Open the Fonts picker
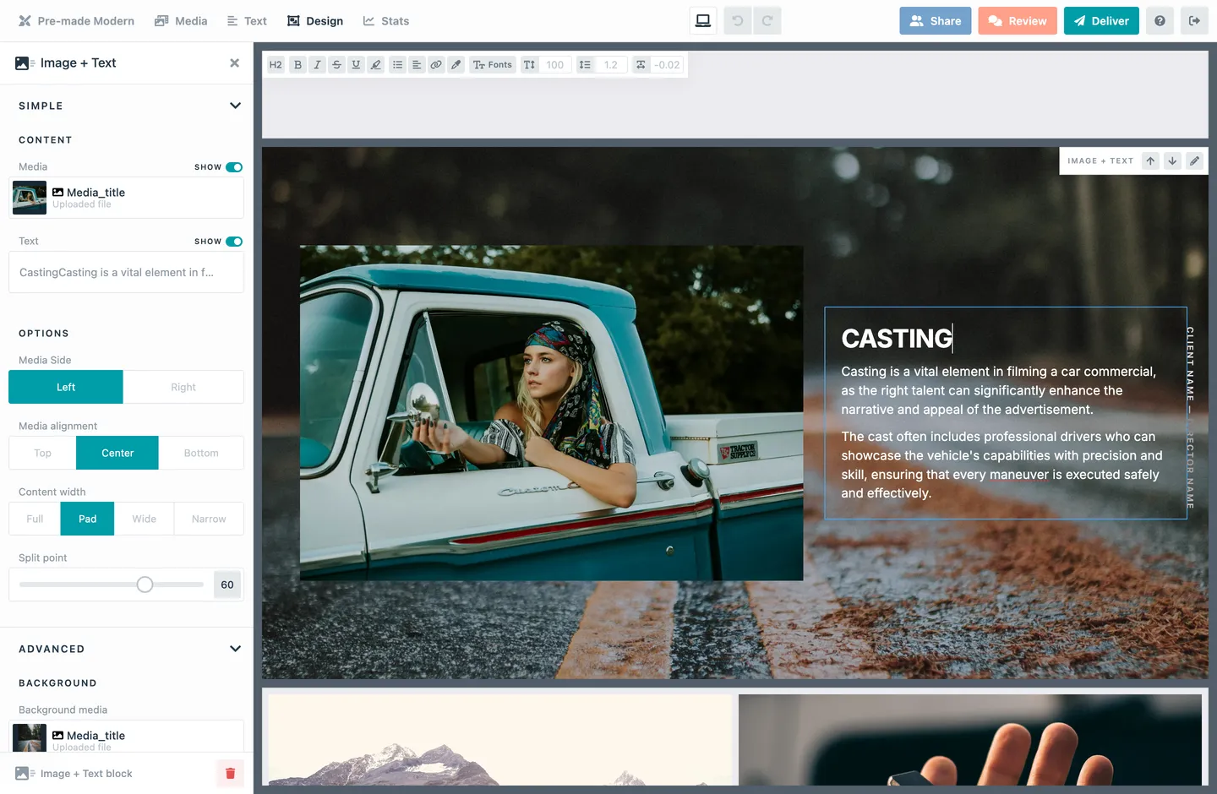Image resolution: width=1217 pixels, height=794 pixels. [x=493, y=65]
